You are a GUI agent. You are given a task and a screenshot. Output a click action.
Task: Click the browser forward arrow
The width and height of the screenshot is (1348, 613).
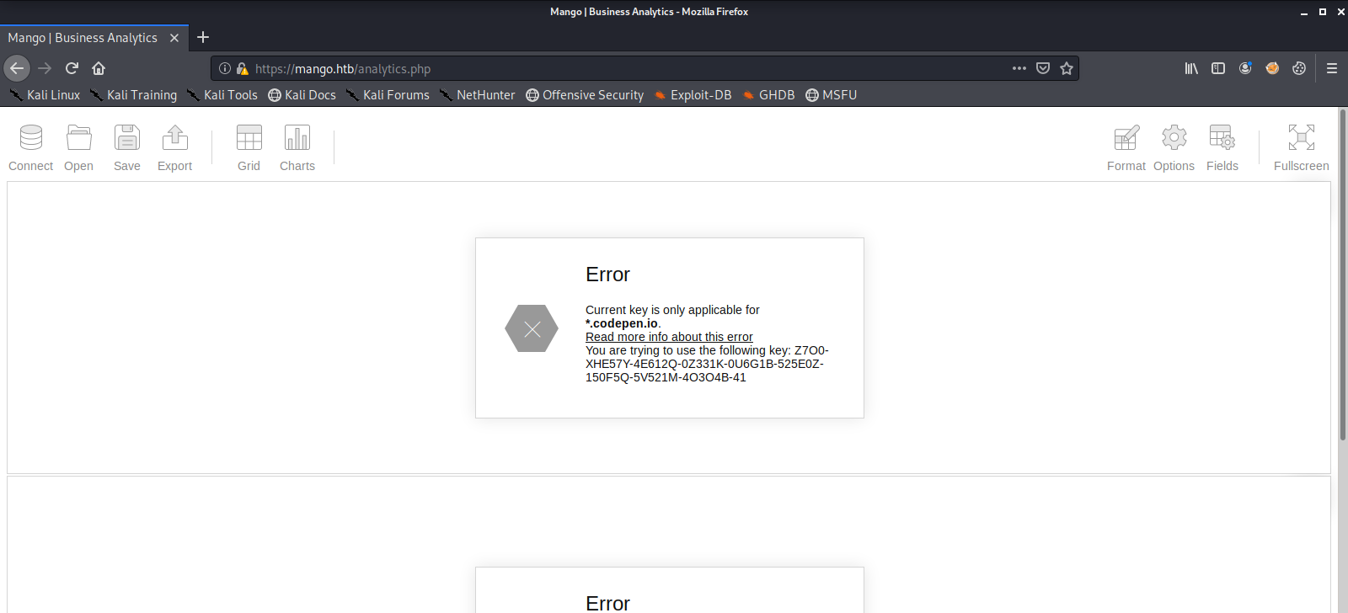coord(45,68)
